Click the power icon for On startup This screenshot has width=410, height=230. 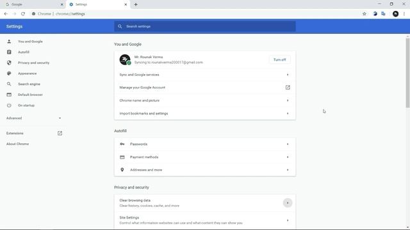9,105
